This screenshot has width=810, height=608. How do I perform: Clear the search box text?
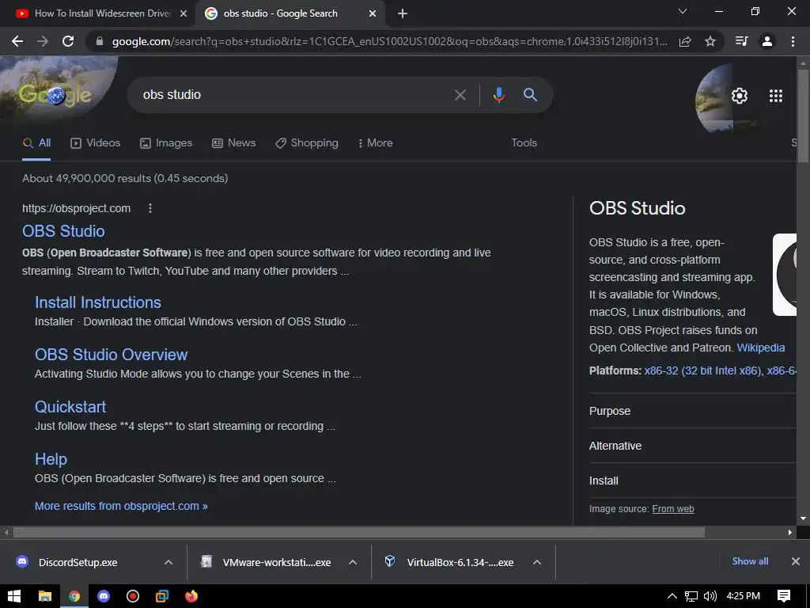(460, 95)
